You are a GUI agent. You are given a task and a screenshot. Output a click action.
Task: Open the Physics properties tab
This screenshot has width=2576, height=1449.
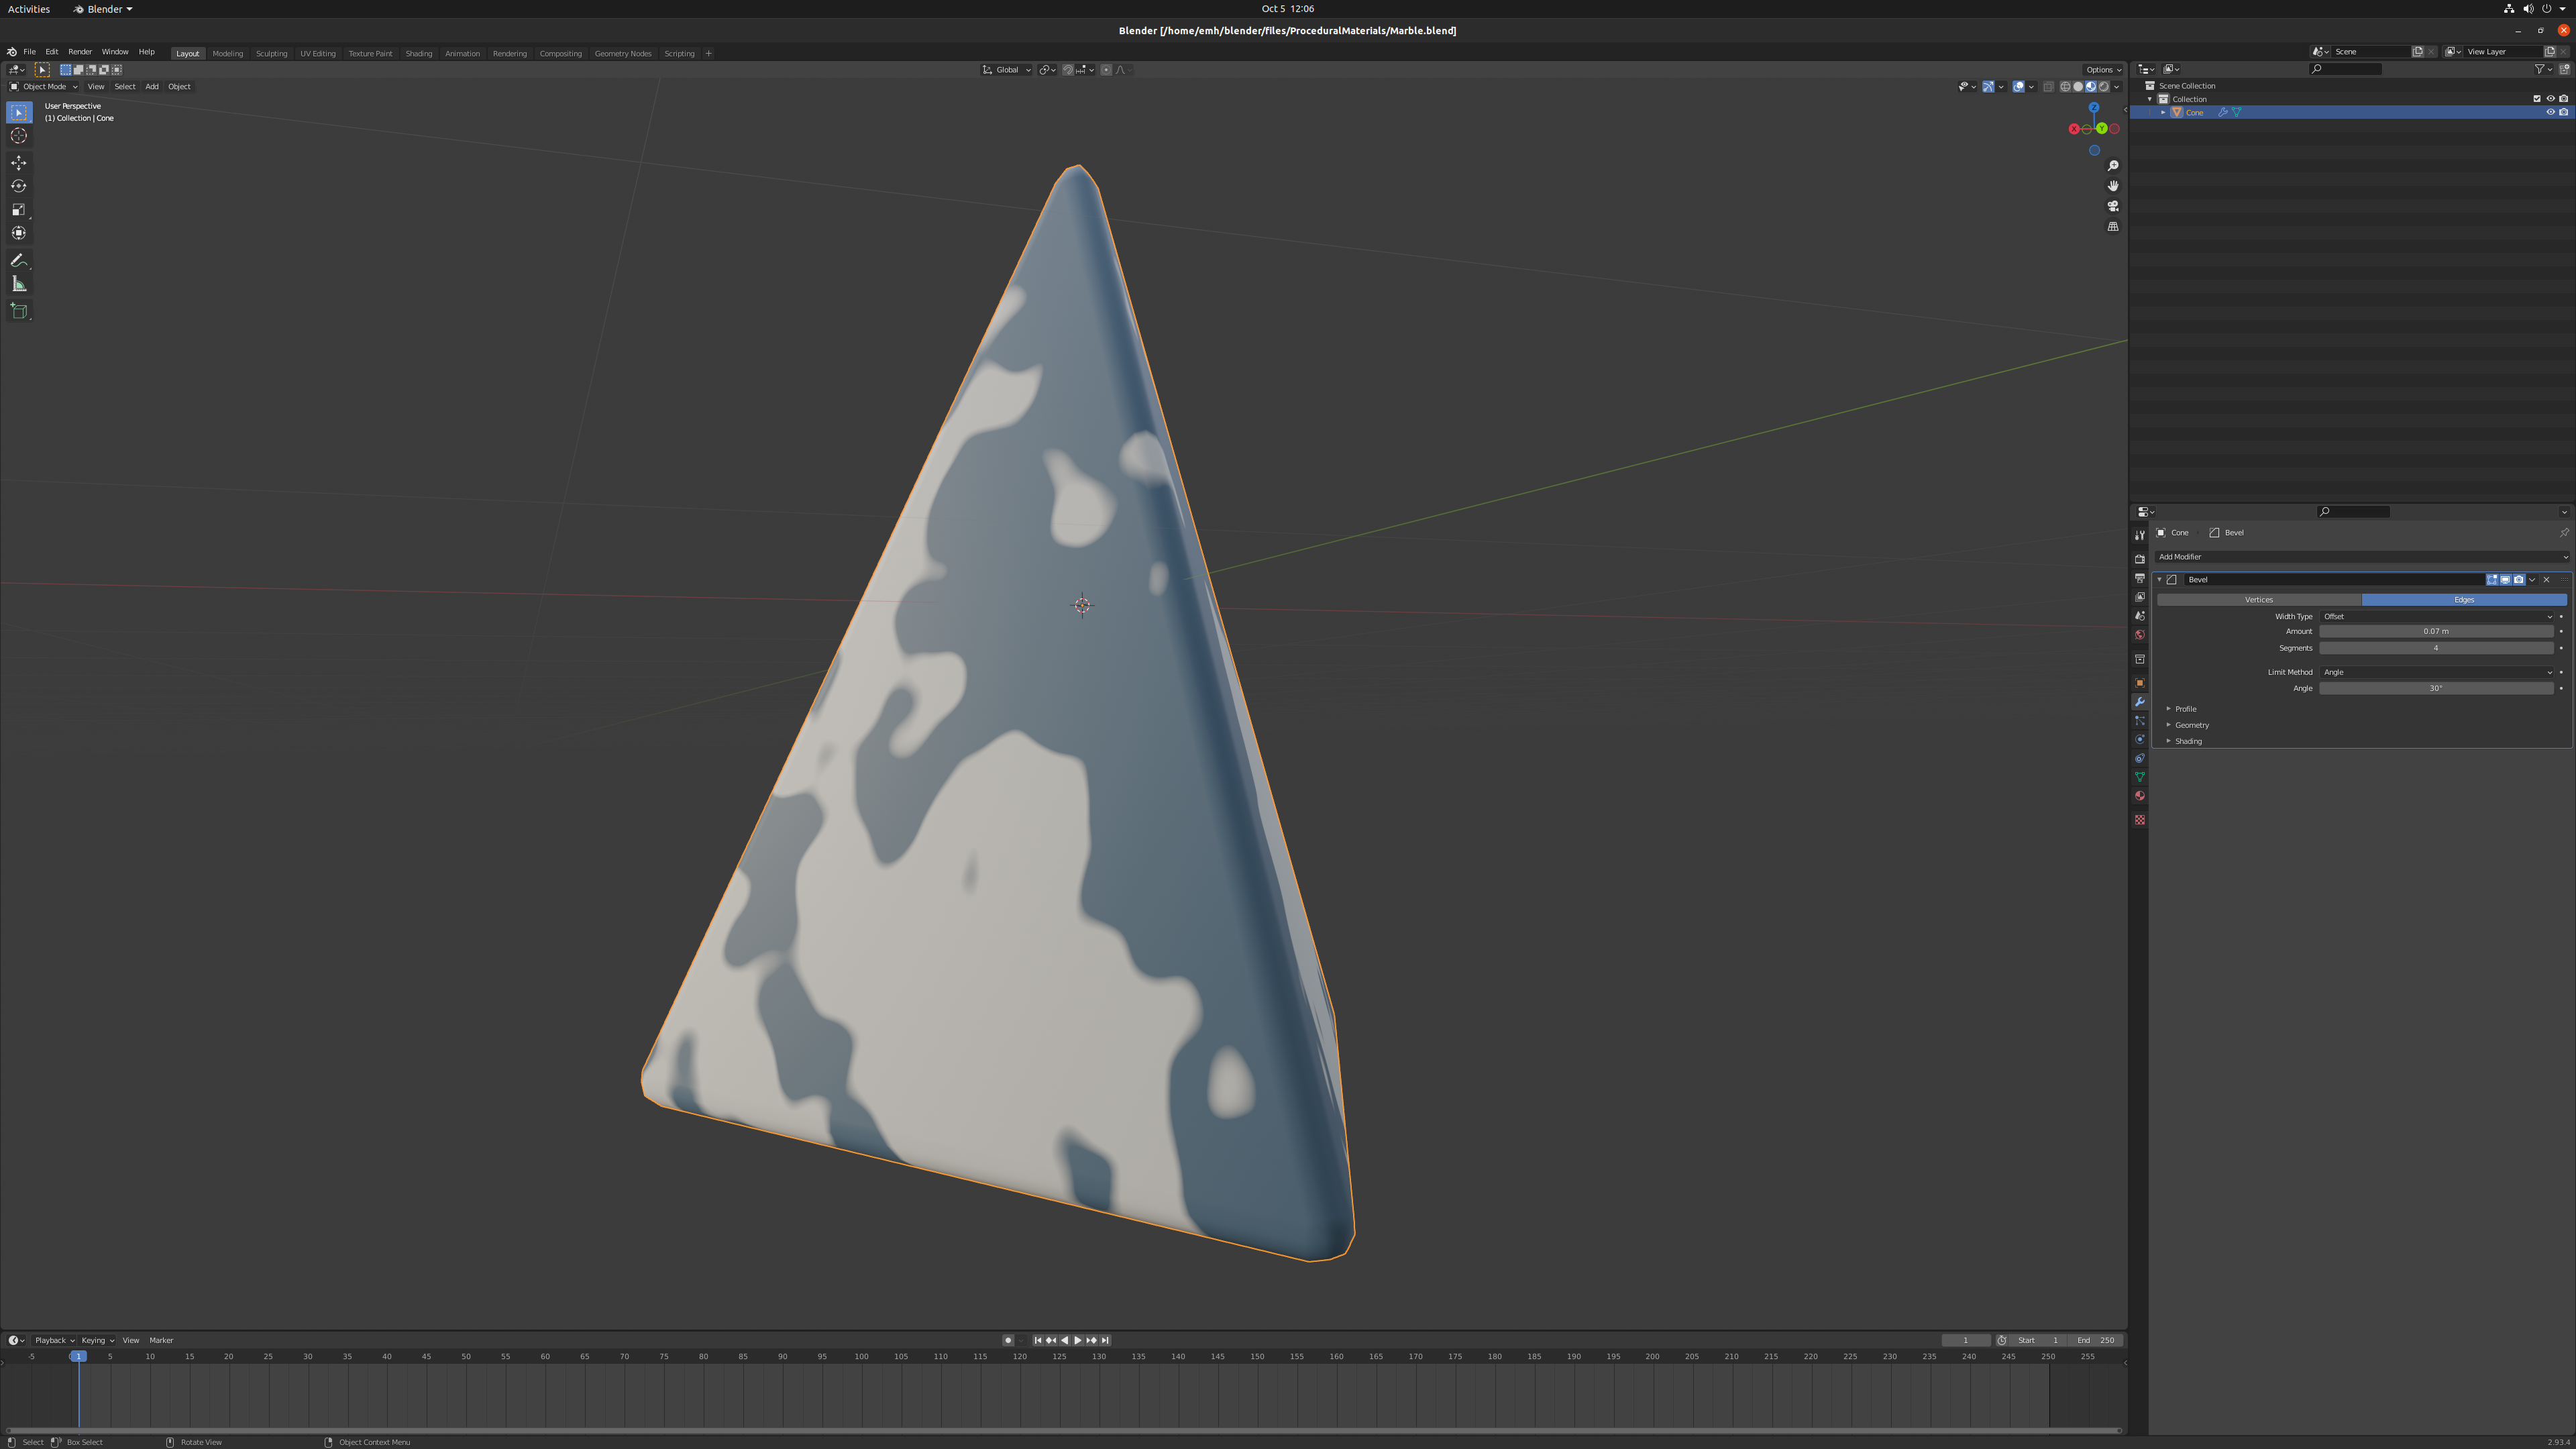pos(2139,740)
